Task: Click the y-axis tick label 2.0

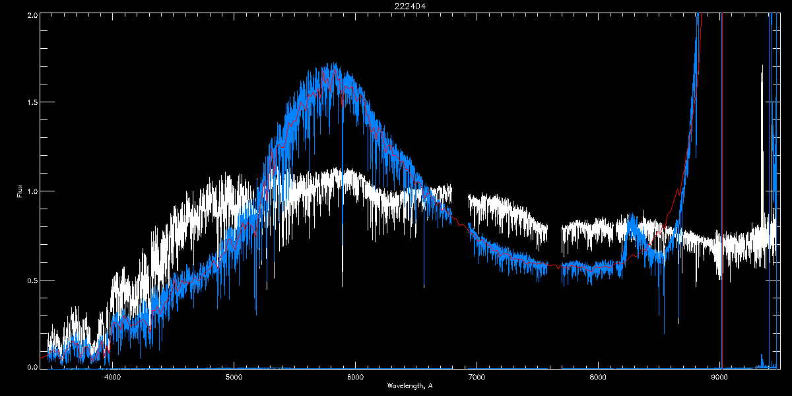Action: pyautogui.click(x=32, y=14)
